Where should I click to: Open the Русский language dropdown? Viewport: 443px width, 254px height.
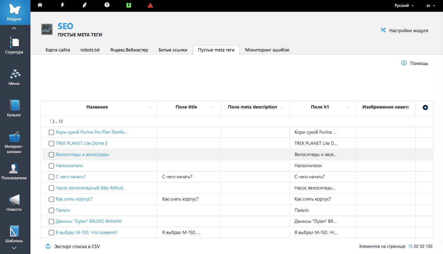(x=404, y=6)
